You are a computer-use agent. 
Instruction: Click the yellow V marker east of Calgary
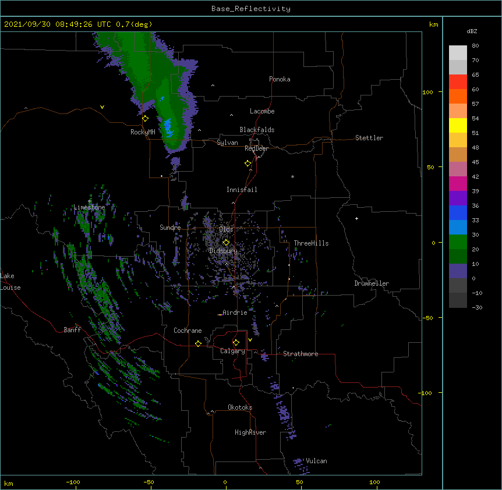[250, 340]
